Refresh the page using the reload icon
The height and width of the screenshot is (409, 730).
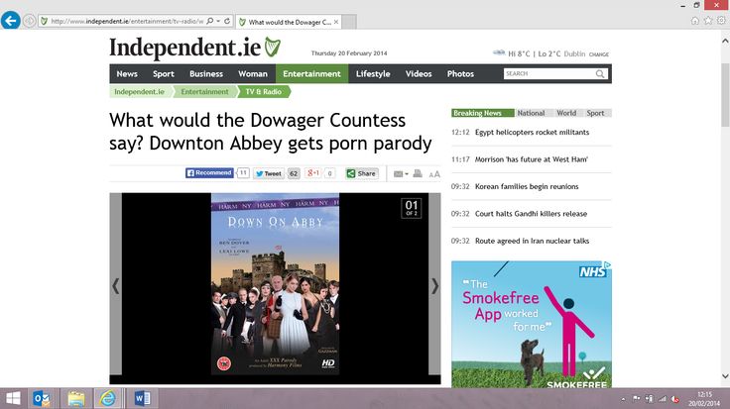[x=227, y=21]
